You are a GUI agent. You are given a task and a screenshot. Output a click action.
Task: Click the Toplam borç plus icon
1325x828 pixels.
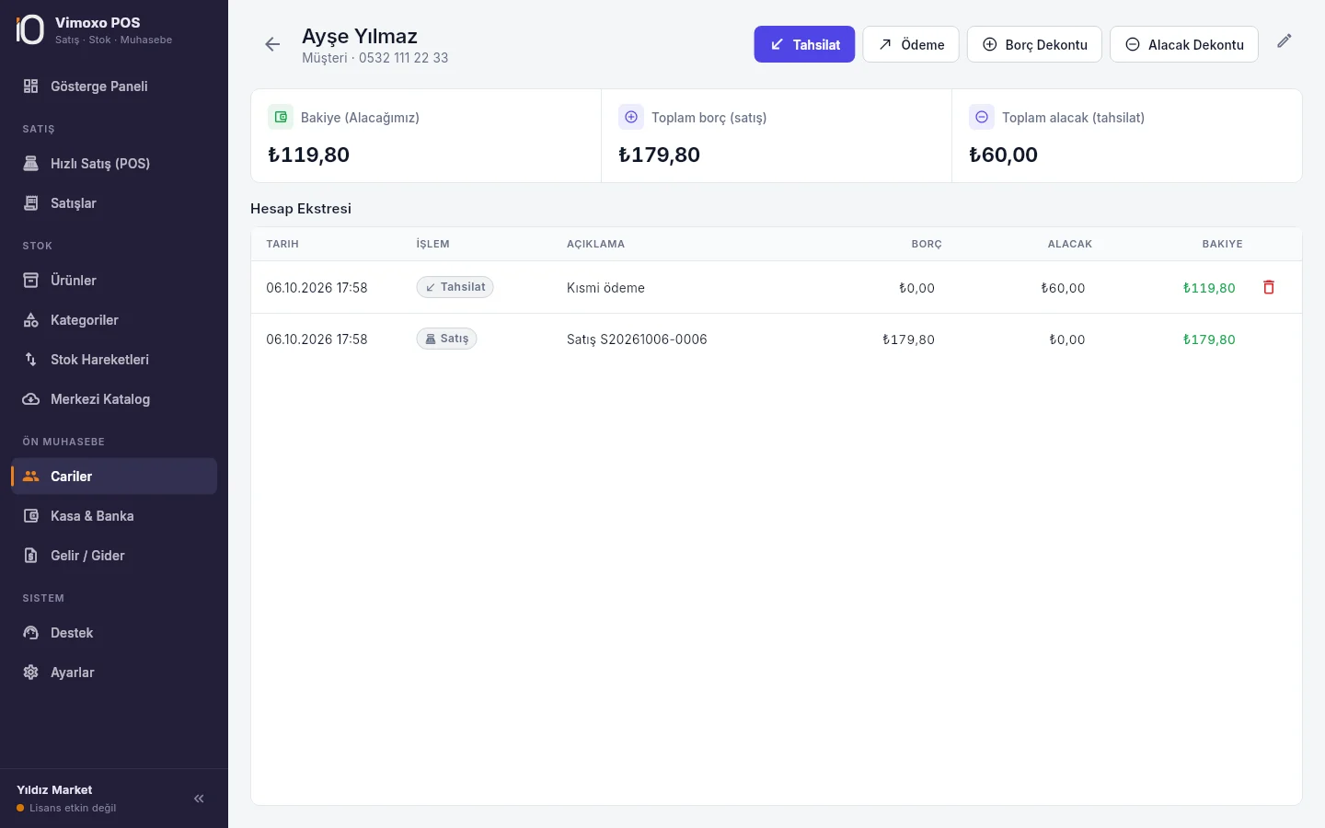(631, 117)
